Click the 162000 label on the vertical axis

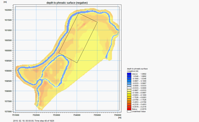pos(8,10)
